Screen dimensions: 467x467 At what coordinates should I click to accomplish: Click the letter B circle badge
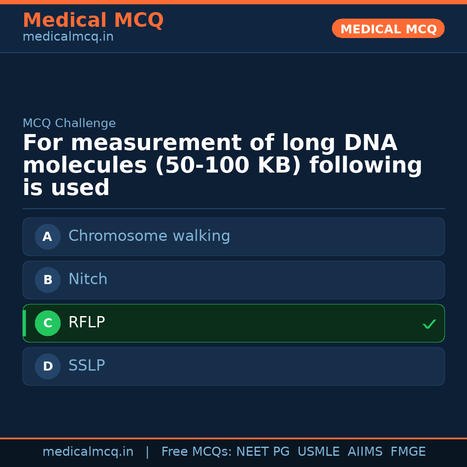48,280
